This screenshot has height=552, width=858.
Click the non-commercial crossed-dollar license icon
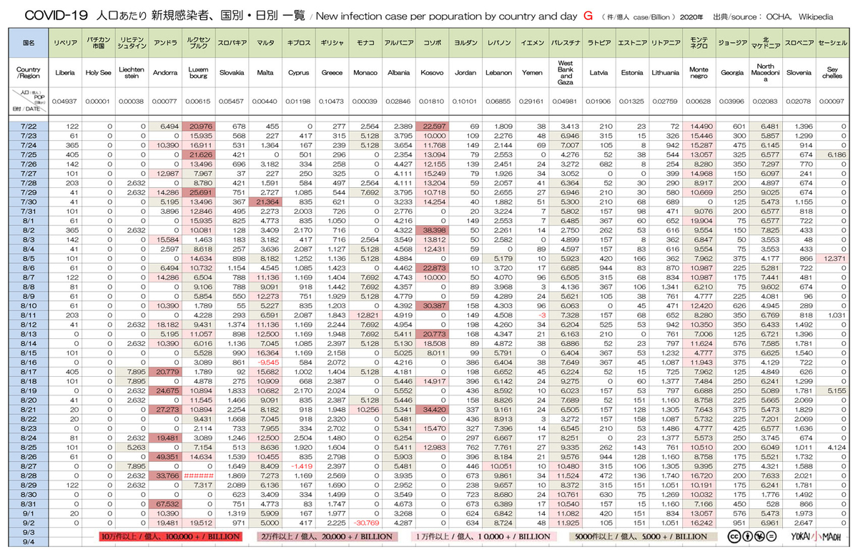click(x=759, y=536)
